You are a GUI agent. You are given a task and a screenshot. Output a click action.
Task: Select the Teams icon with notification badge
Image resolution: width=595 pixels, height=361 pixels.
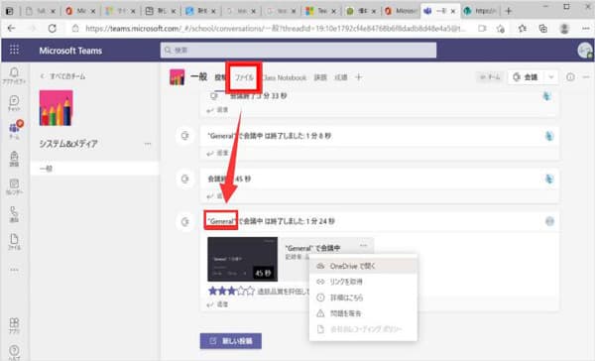pos(14,130)
